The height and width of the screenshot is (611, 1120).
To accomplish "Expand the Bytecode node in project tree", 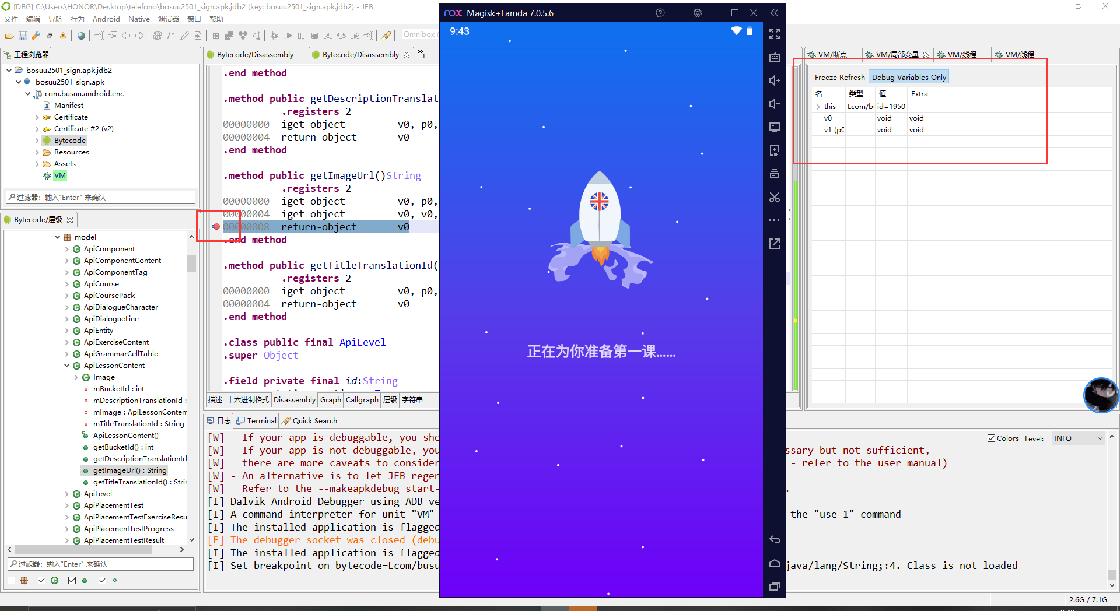I will (37, 141).
